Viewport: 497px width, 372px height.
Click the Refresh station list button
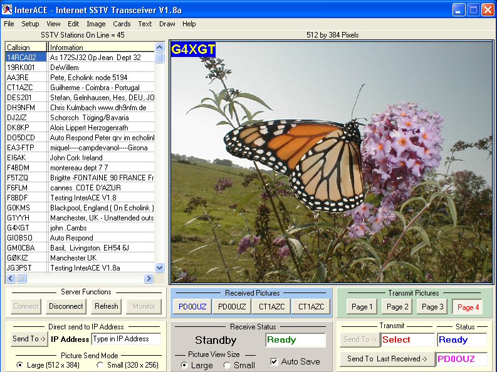106,306
